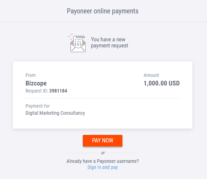Click the From label

(30, 75)
